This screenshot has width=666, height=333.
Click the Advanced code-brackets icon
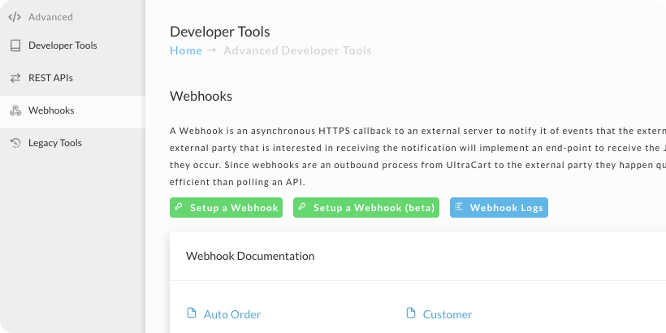pyautogui.click(x=15, y=17)
